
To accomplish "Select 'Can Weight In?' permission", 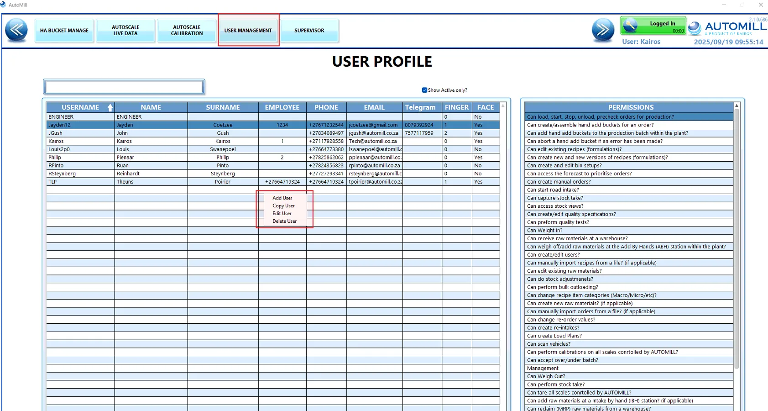I will pyautogui.click(x=629, y=231).
